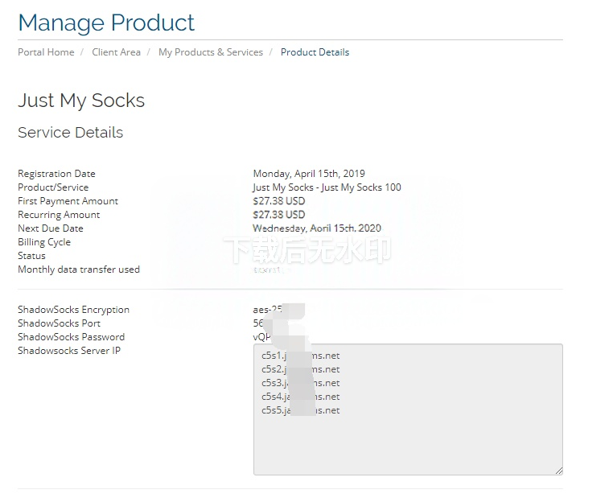This screenshot has height=502, width=613.
Task: Grab the textarea resize handle corner
Action: (559, 471)
